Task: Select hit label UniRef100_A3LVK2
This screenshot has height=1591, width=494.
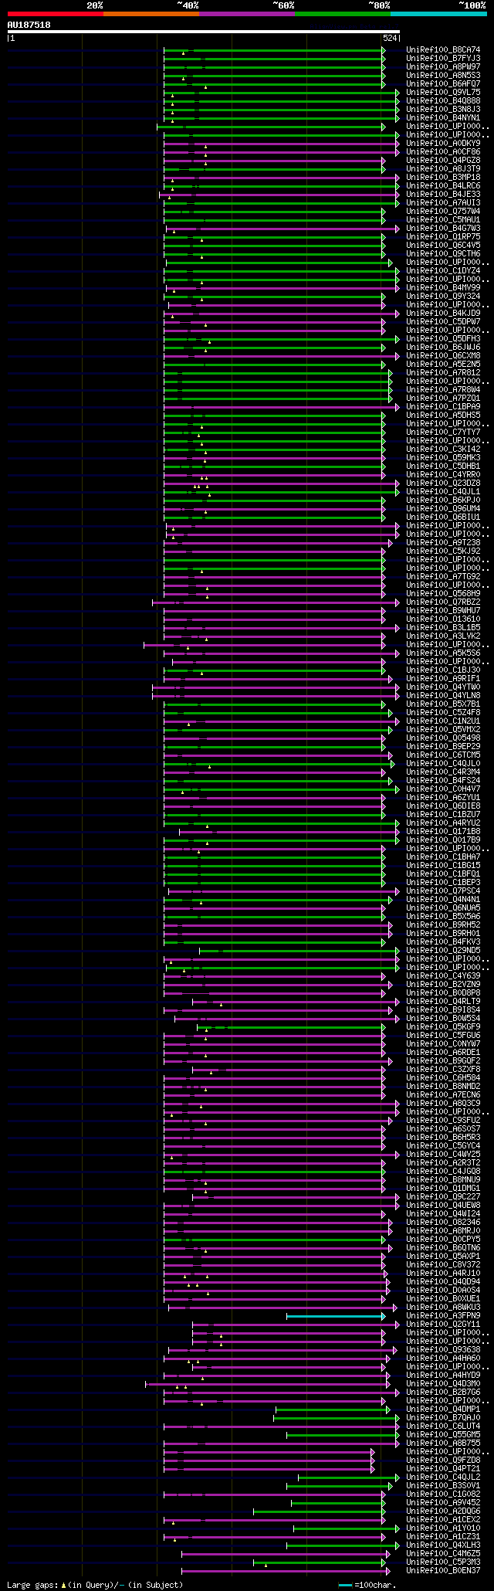Action: (443, 636)
